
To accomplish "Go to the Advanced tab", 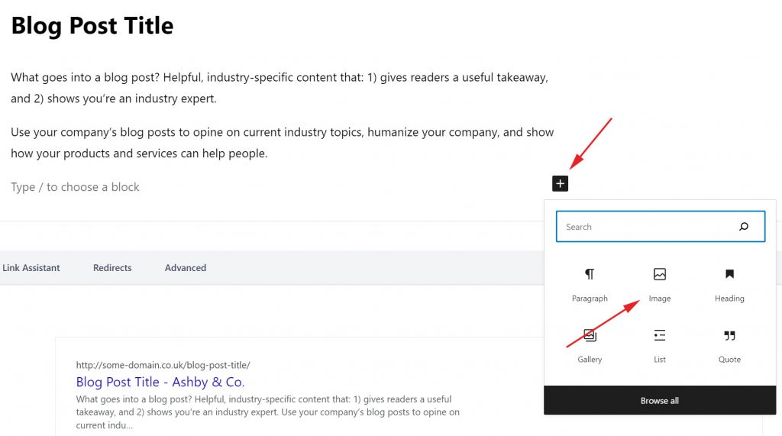I will [x=186, y=268].
